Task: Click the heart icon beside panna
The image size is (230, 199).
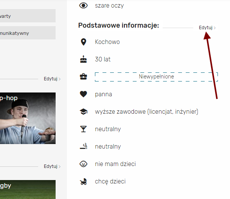Action: point(83,94)
